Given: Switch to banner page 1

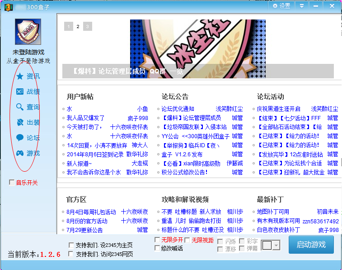Looking at the screenshot, I should [x=69, y=26].
